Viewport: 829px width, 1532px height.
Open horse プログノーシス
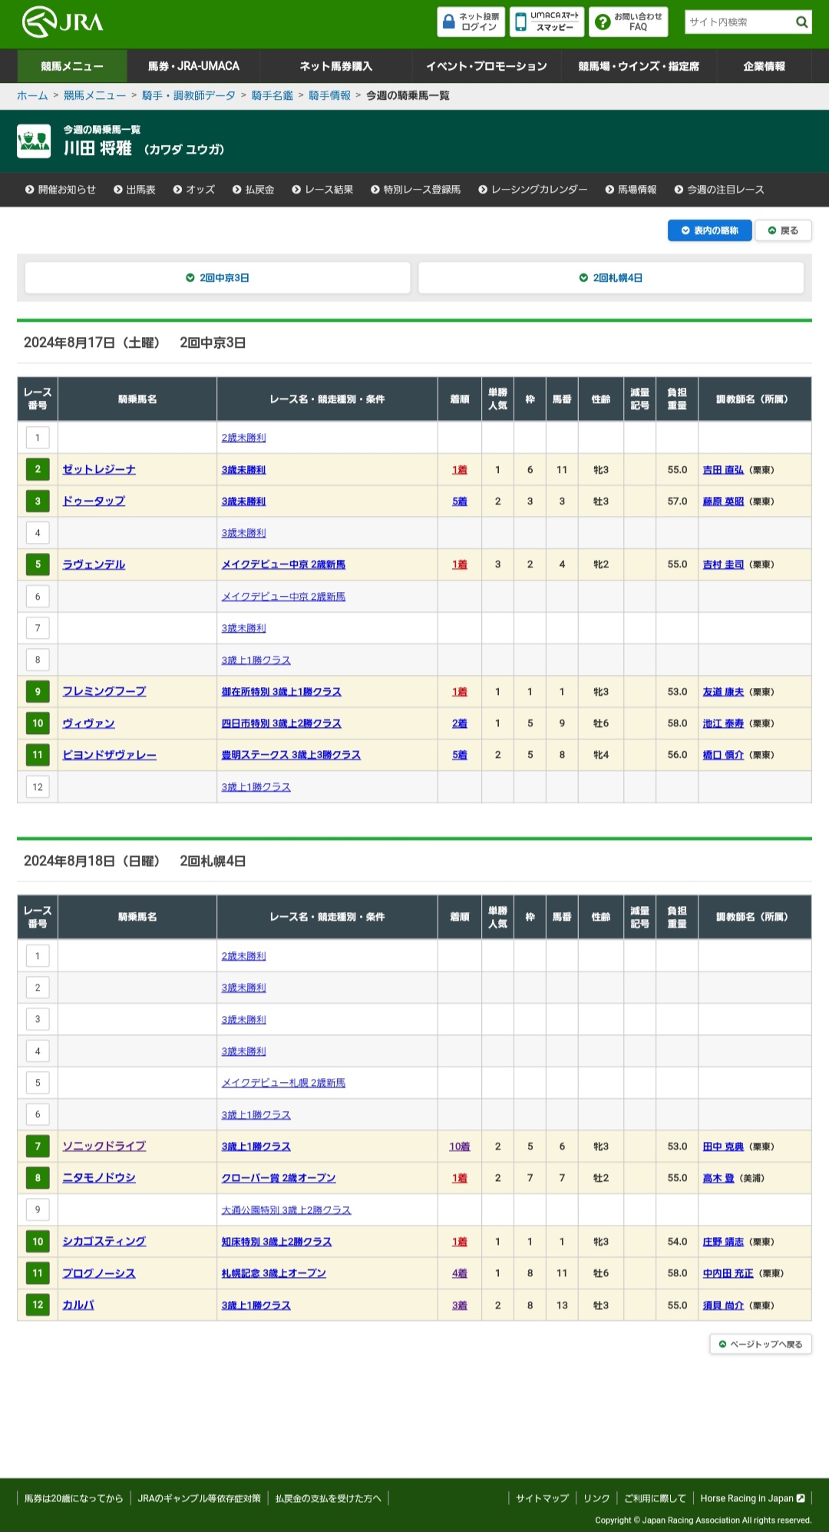pos(99,1273)
